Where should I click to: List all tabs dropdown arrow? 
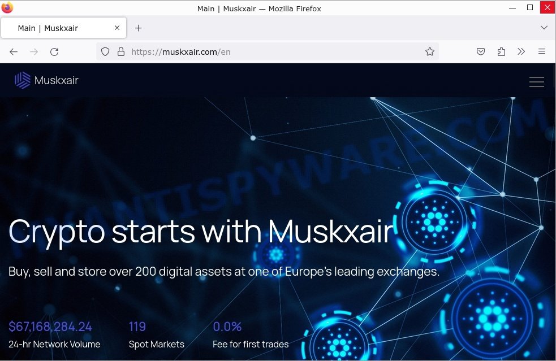coord(544,28)
